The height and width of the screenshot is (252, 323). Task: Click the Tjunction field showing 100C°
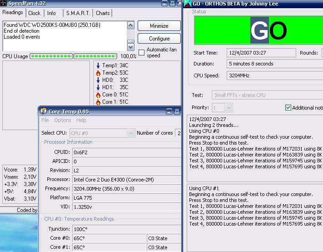(127, 229)
